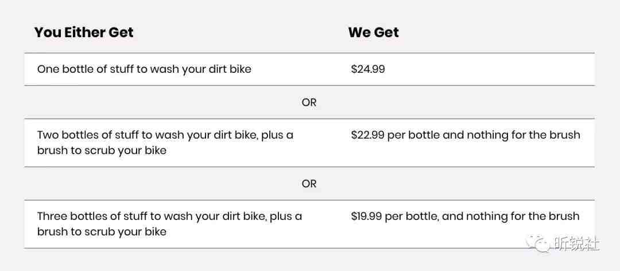Image resolution: width=620 pixels, height=271 pixels.
Task: Click the $24.99 price cell
Action: 368,69
